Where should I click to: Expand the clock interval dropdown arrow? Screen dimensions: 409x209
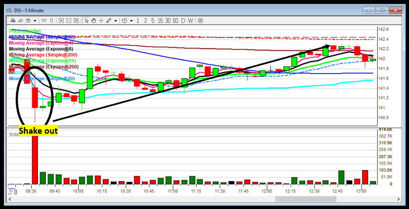coord(131,21)
